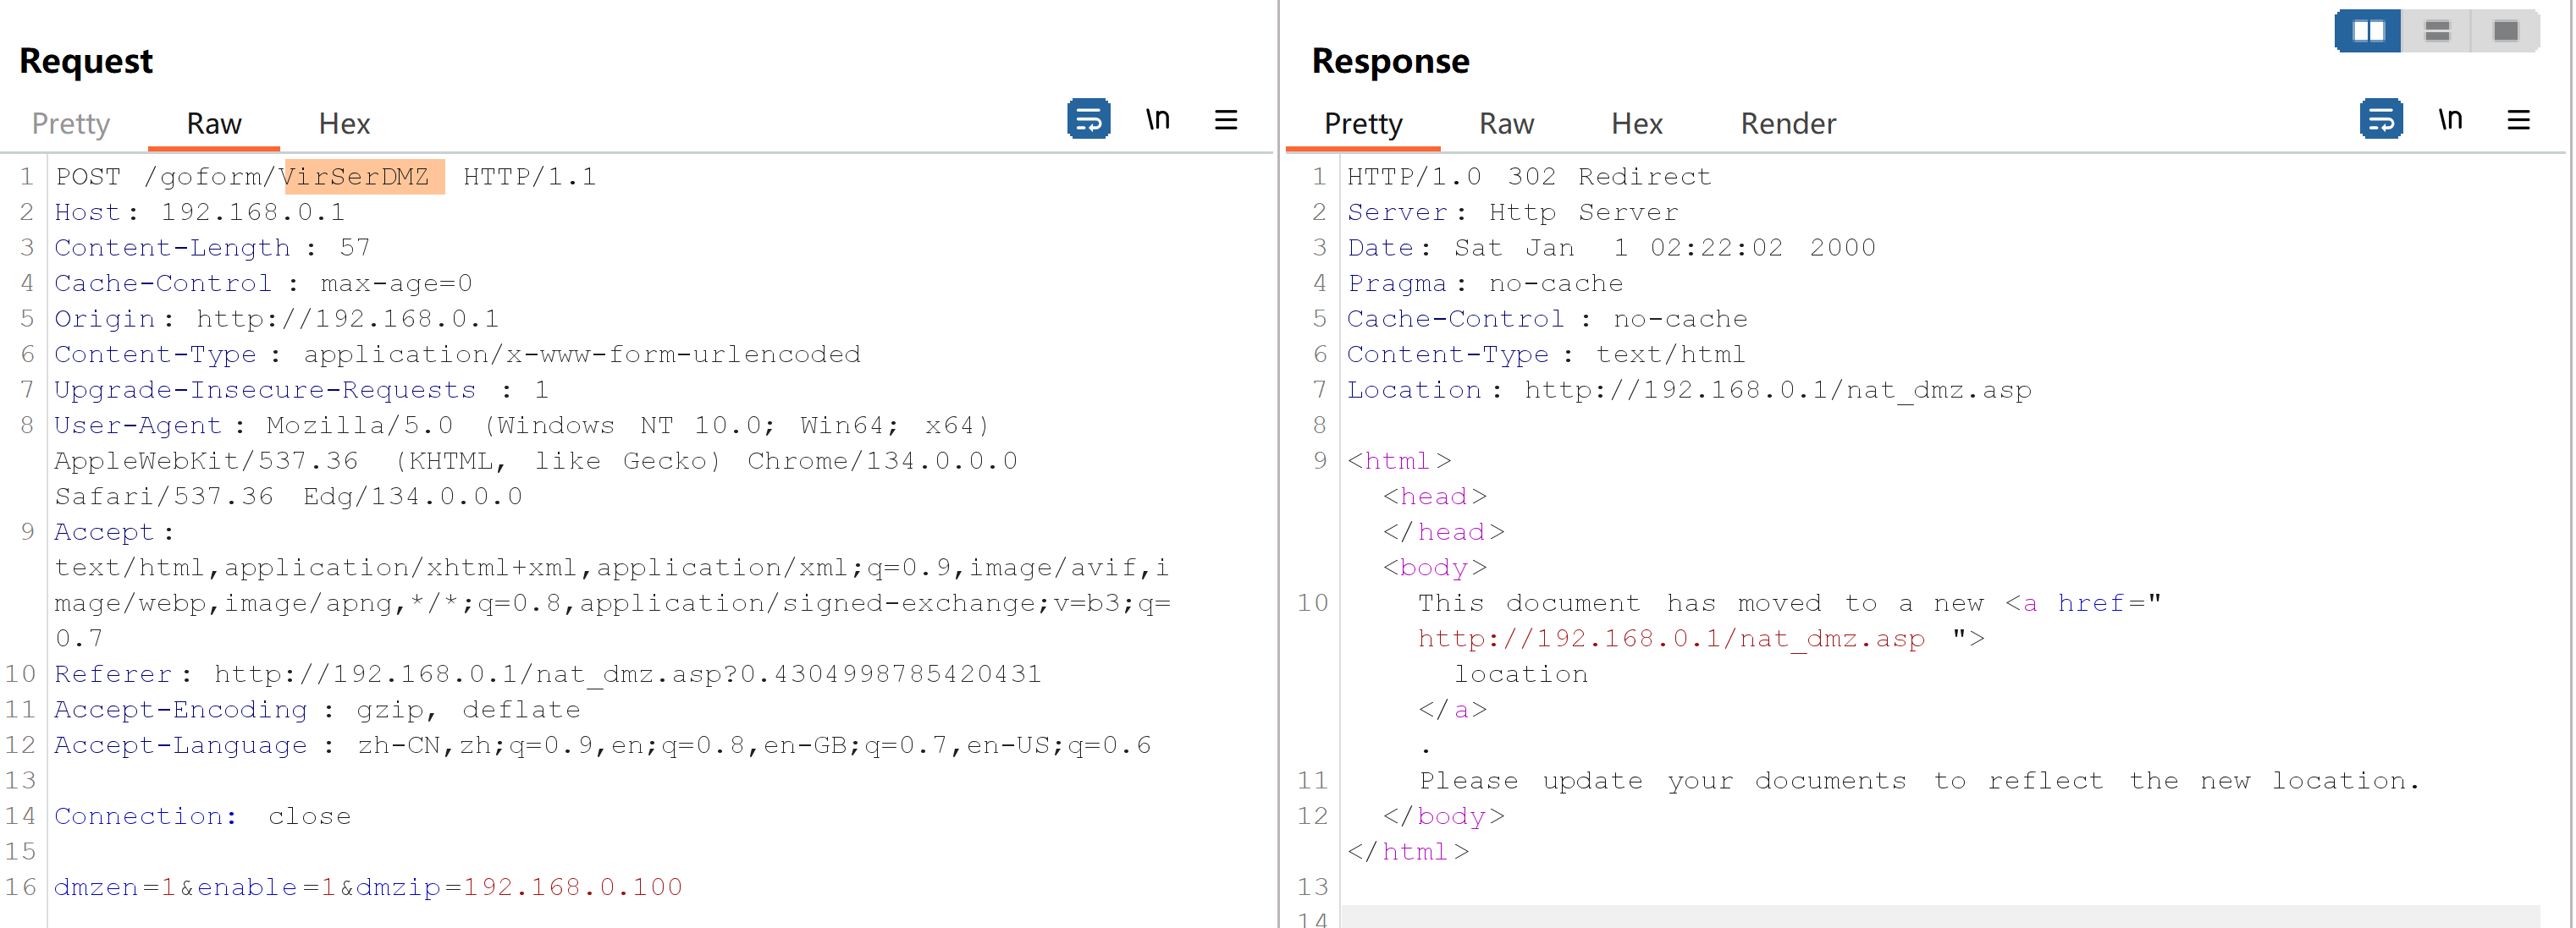Click the nat_dmz.asp href URL in response

click(x=1670, y=640)
